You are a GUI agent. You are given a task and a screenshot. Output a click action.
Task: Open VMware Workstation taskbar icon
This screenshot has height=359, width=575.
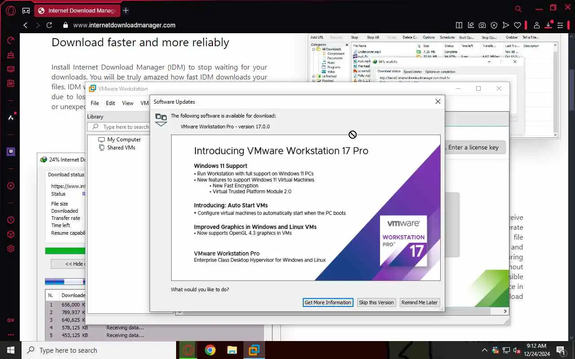254,350
